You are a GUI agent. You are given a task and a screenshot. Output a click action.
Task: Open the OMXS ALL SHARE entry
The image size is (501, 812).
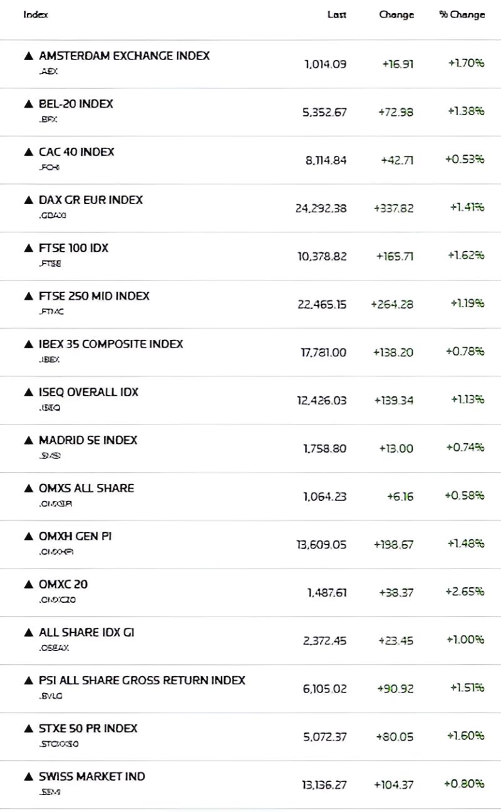tap(86, 488)
